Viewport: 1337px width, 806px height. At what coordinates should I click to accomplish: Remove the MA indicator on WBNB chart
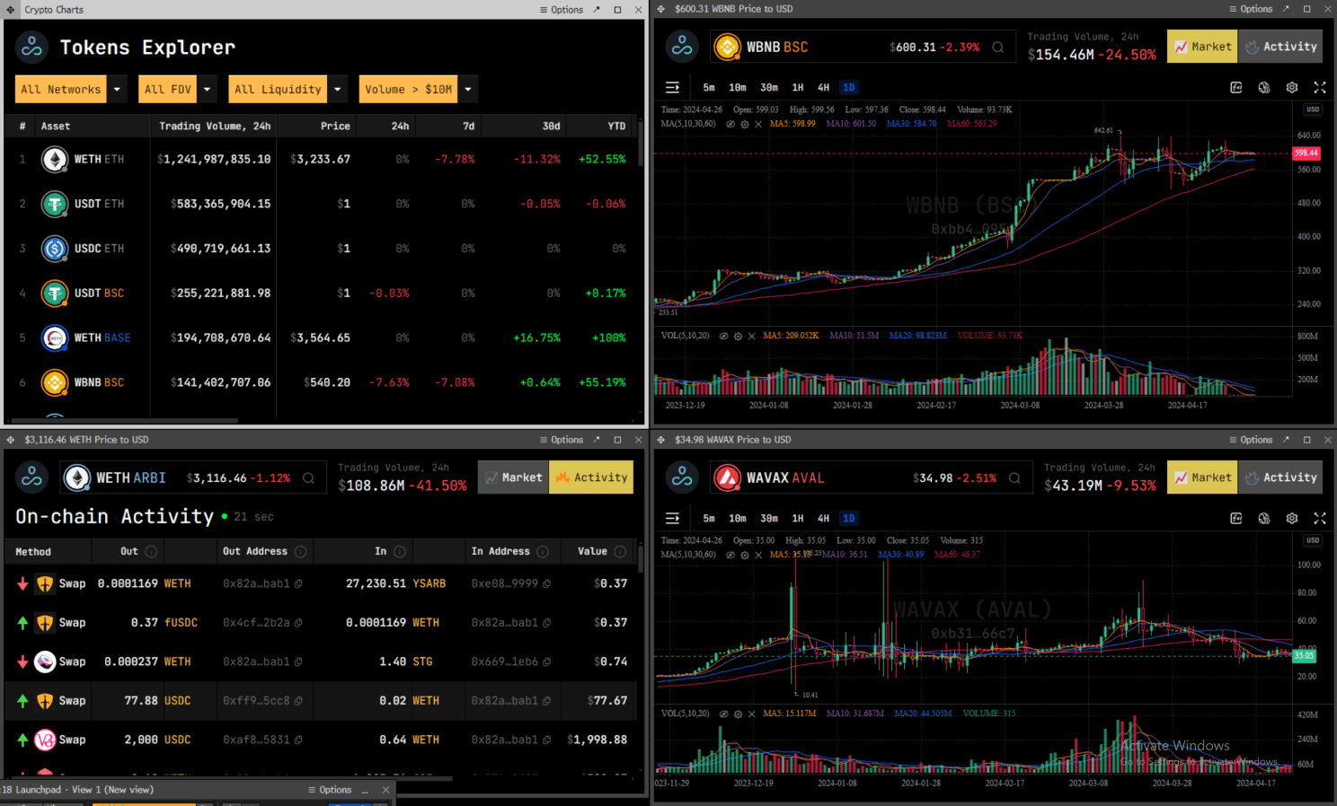pyautogui.click(x=758, y=124)
